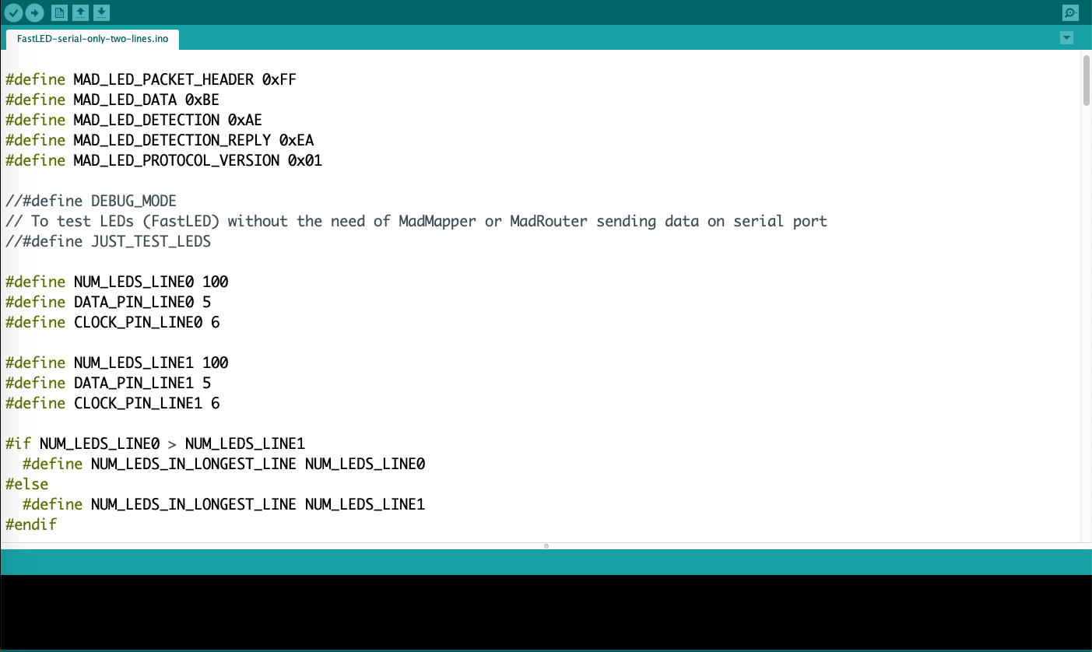Click the console divider grip handle
This screenshot has width=1092, height=652.
point(546,545)
